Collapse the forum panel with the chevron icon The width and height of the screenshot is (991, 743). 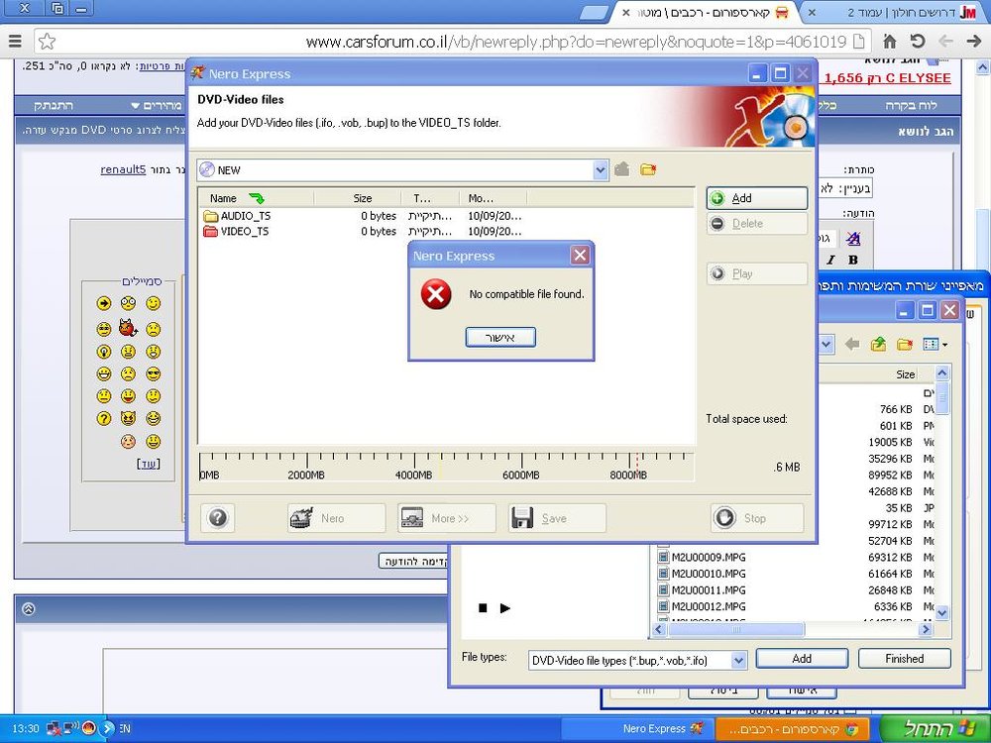pyautogui.click(x=28, y=609)
